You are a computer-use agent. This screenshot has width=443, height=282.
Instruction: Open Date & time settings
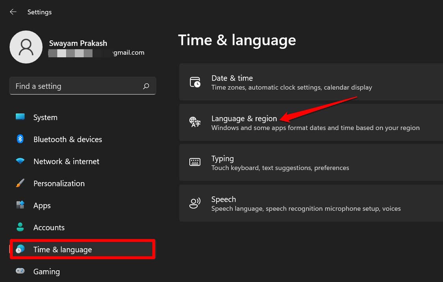tap(311, 82)
